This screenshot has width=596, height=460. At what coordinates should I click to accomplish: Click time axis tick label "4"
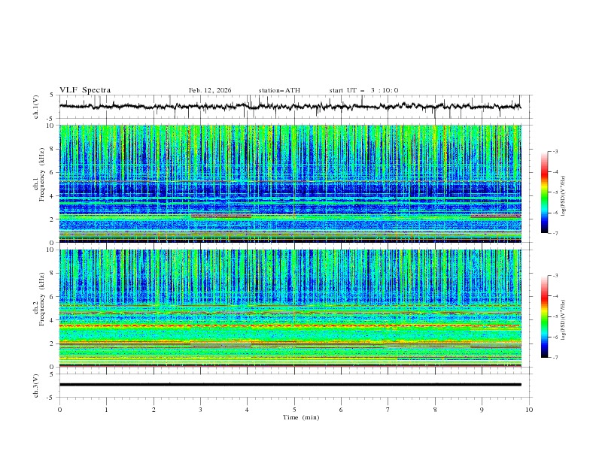point(247,410)
